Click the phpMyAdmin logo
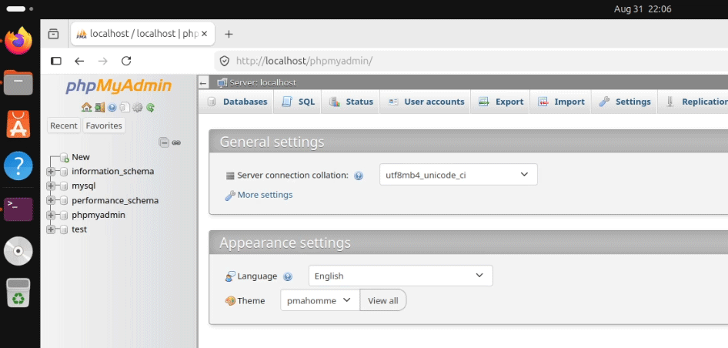Screen dimensions: 728x348 click(119, 86)
